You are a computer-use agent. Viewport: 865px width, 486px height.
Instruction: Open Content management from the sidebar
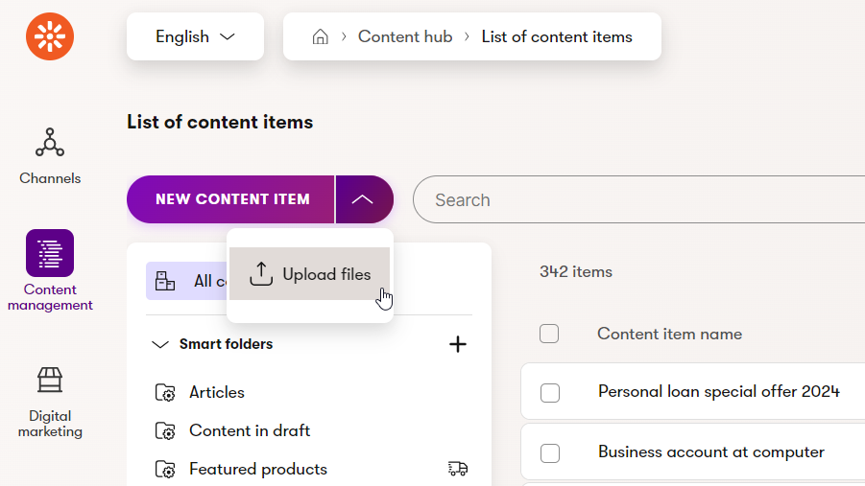click(50, 270)
